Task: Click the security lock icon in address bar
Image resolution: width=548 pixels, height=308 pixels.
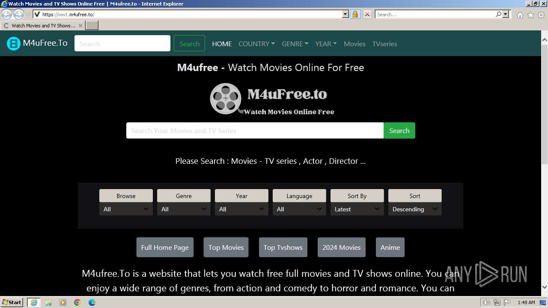Action: 355,14
